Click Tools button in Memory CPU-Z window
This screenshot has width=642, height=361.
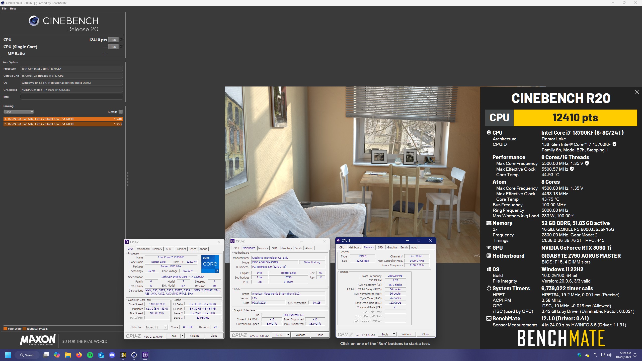(x=385, y=334)
